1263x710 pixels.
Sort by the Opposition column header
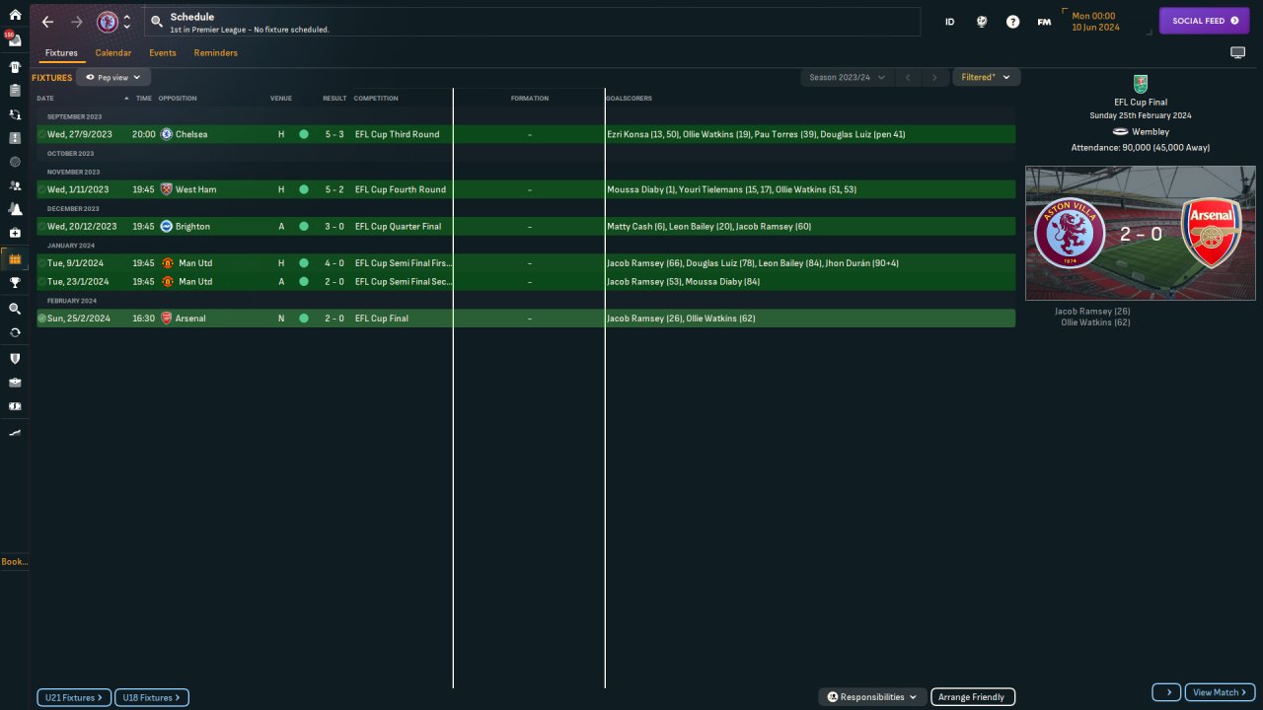tap(178, 99)
